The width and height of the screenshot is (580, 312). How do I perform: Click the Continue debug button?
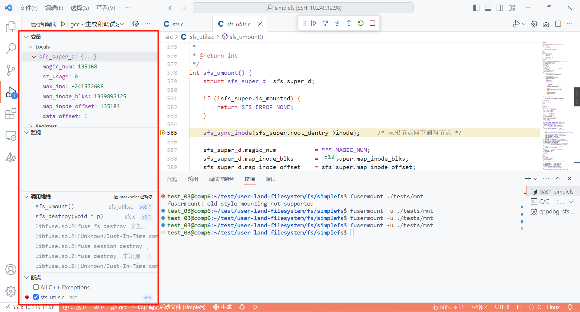click(x=314, y=23)
